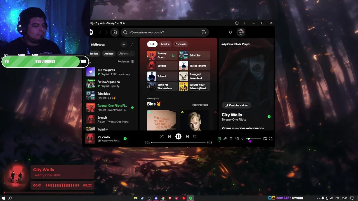Viewport: 358px width, 201px height.
Task: Open the Tchami shortcut card
Action: tap(162, 76)
